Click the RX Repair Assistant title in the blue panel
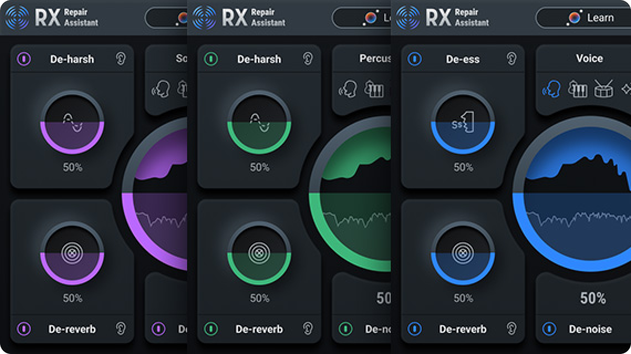Viewport: 631px width, 354px height. [457, 18]
